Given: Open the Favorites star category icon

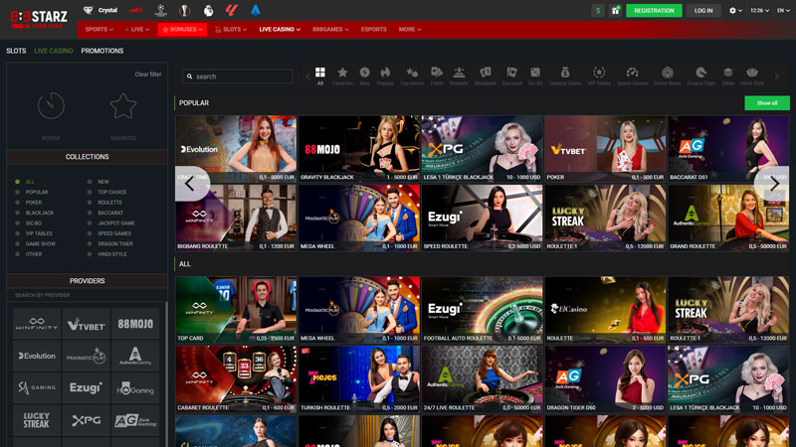Looking at the screenshot, I should (x=342, y=75).
